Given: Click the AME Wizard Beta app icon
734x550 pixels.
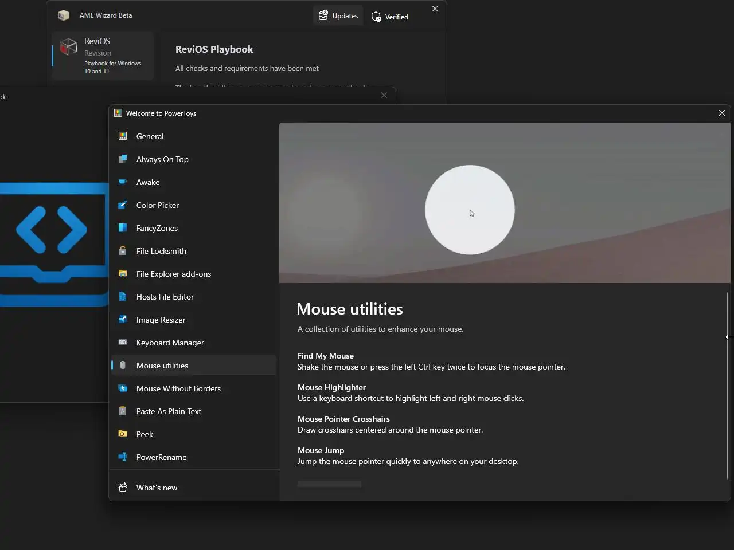Looking at the screenshot, I should (x=64, y=15).
